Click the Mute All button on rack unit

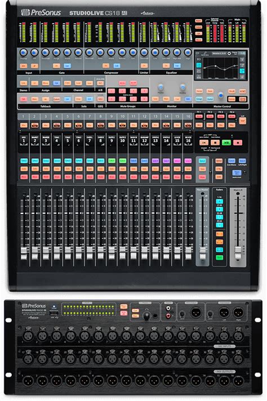click(x=124, y=313)
